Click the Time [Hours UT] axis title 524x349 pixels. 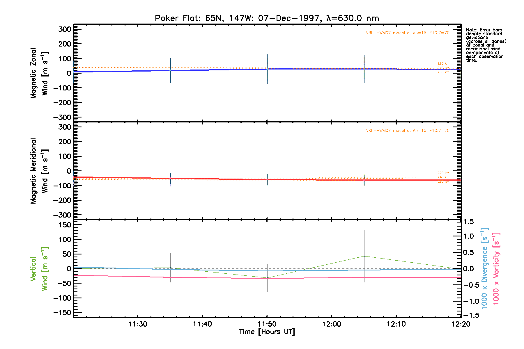pos(267,332)
